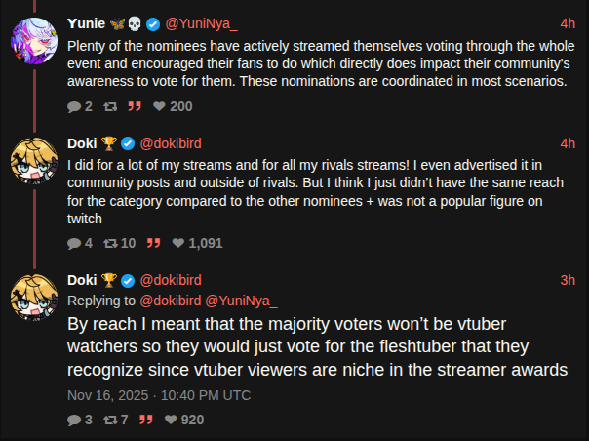
Task: Click the 3h timestamp on Doki's bottom tweet
Action: point(568,280)
